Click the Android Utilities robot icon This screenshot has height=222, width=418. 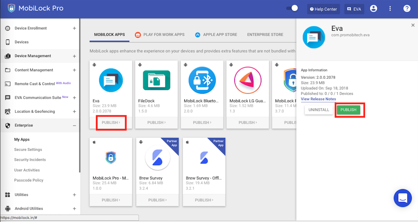tap(8, 209)
